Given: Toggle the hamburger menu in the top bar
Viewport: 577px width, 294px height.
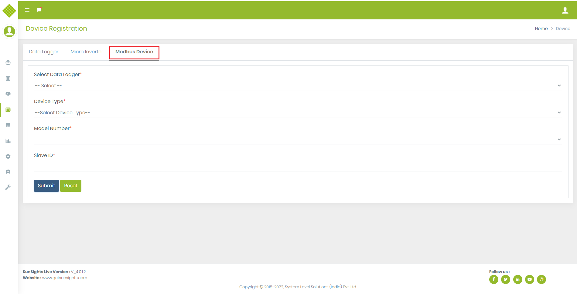Looking at the screenshot, I should click(x=27, y=10).
